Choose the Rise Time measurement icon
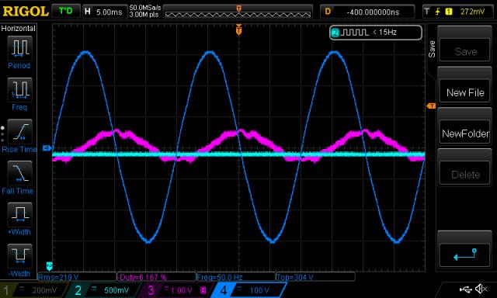 pyautogui.click(x=19, y=131)
